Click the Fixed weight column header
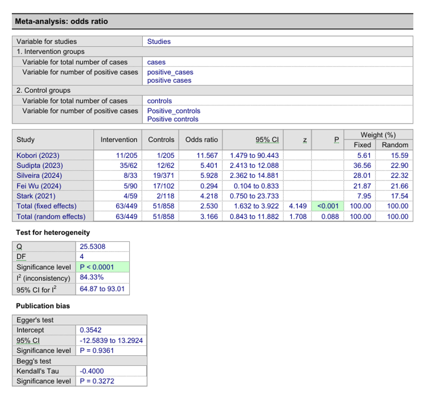The height and width of the screenshot is (396, 426). pyautogui.click(x=362, y=145)
